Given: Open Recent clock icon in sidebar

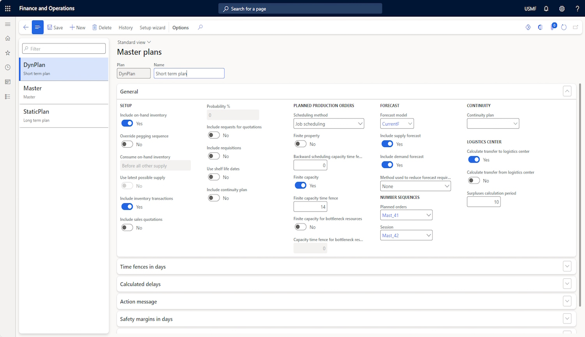Looking at the screenshot, I should coord(8,67).
